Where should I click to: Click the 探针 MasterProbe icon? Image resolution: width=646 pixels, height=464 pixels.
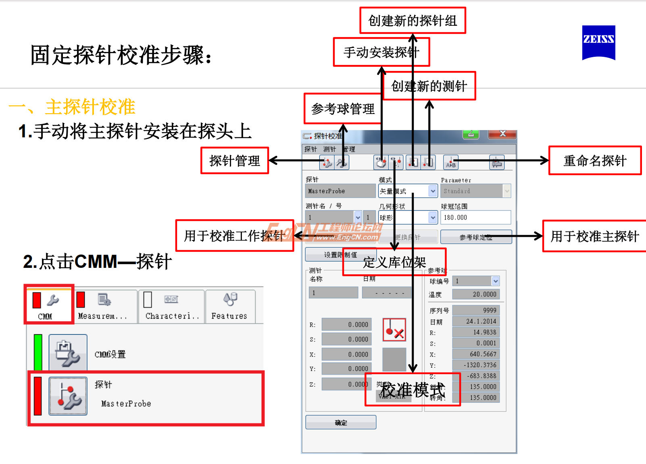68,396
